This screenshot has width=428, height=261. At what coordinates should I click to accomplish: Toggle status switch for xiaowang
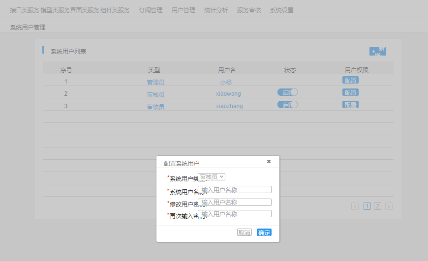pos(287,92)
